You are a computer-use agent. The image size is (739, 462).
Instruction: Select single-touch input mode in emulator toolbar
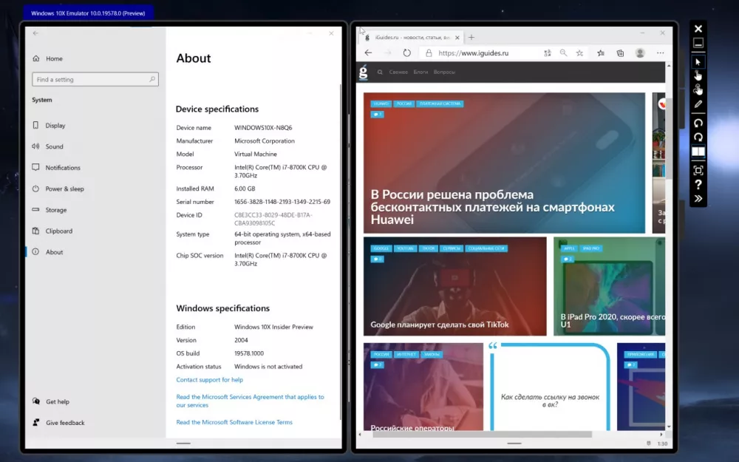[x=698, y=75]
